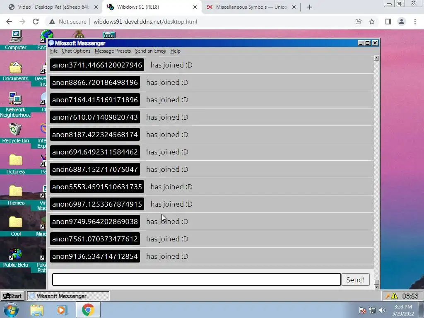This screenshot has width=424, height=318.
Task: Click the Send! button
Action: click(x=355, y=279)
